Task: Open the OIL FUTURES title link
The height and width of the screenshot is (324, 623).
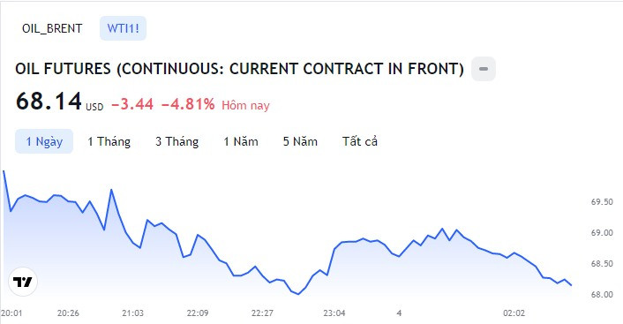Action: click(x=240, y=69)
